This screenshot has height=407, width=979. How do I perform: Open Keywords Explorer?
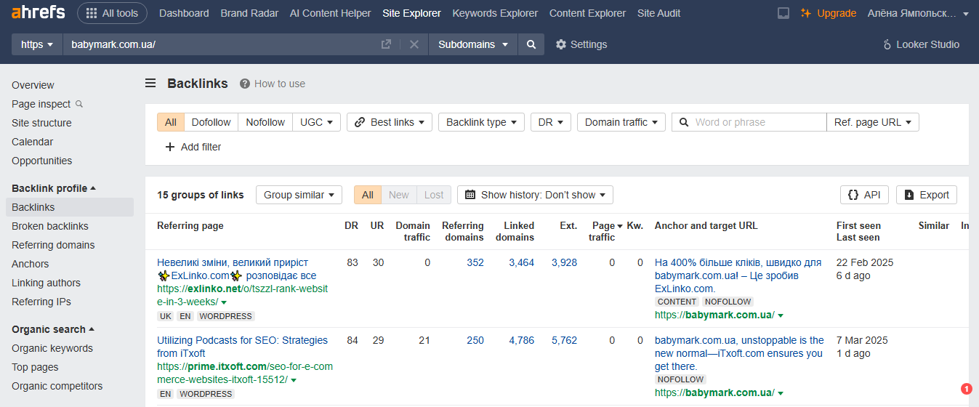click(495, 13)
